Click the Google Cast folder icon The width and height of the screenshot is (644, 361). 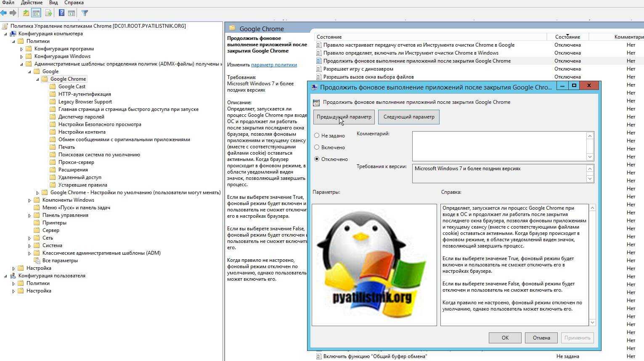click(53, 87)
